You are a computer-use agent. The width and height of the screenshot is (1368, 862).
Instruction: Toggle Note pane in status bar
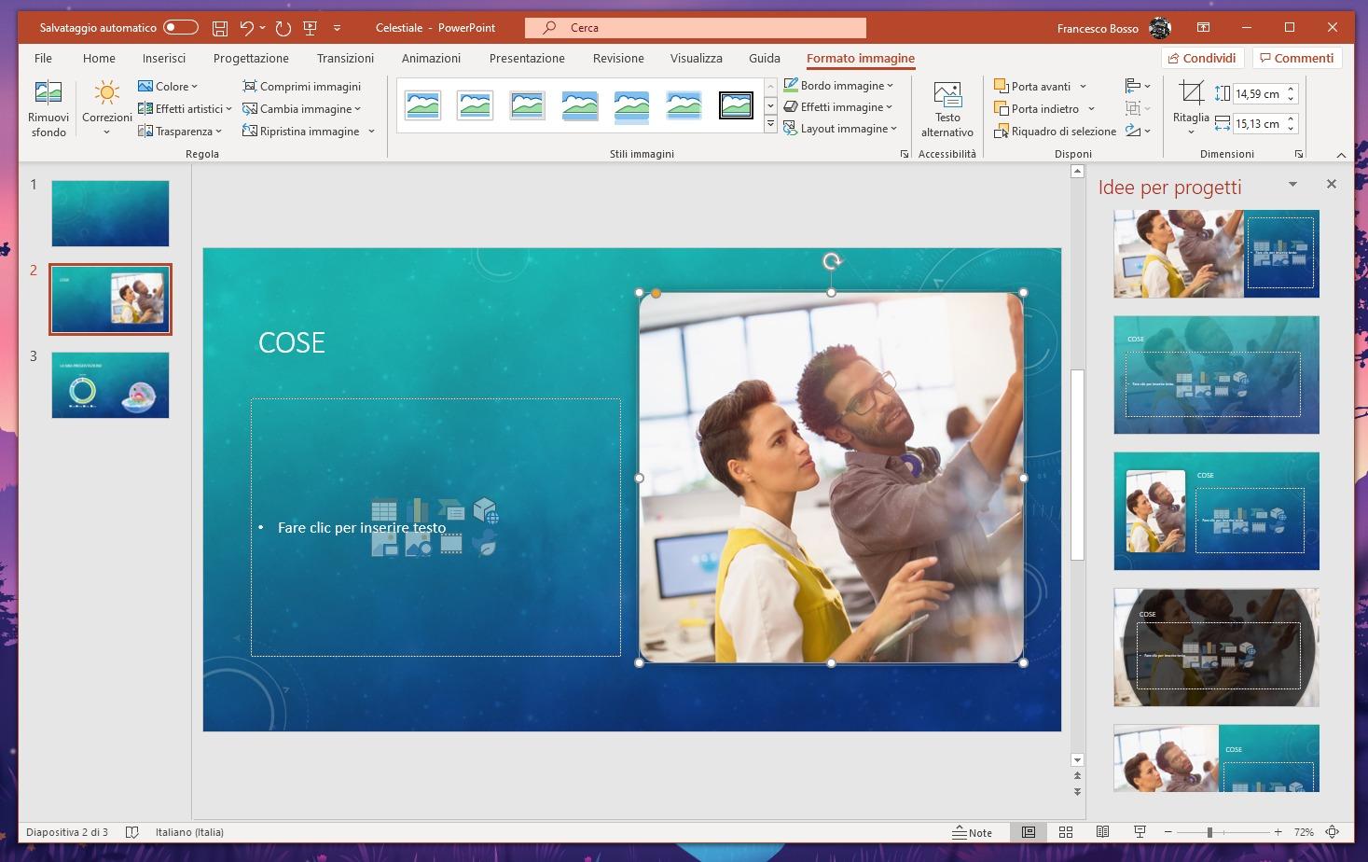coord(972,832)
